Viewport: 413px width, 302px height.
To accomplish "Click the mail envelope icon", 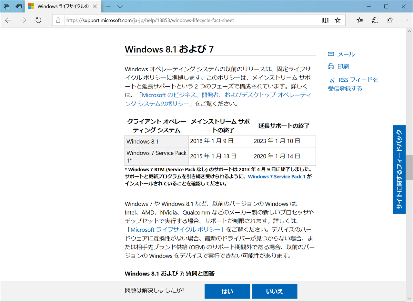I will coord(331,54).
